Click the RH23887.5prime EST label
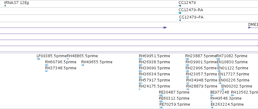258x109 pixels. point(201,56)
